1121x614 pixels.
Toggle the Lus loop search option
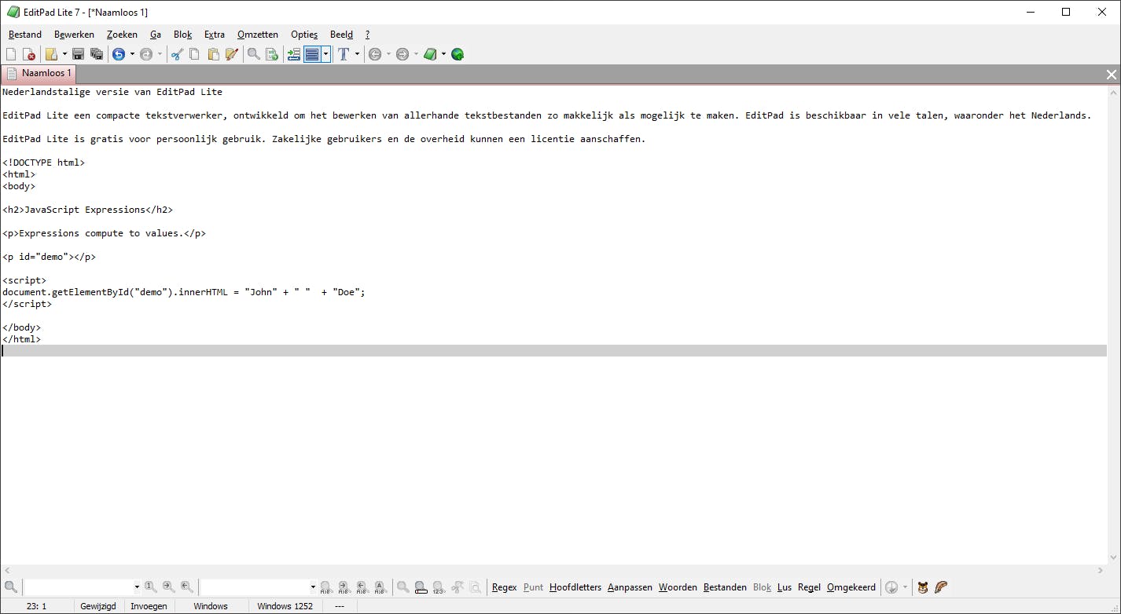coord(785,587)
